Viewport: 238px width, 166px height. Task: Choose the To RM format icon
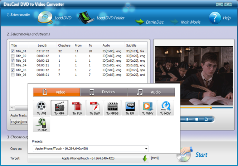click(x=130, y=108)
